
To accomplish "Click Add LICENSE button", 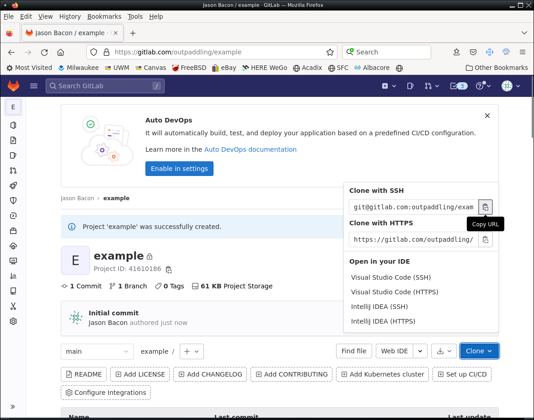I will [x=139, y=374].
